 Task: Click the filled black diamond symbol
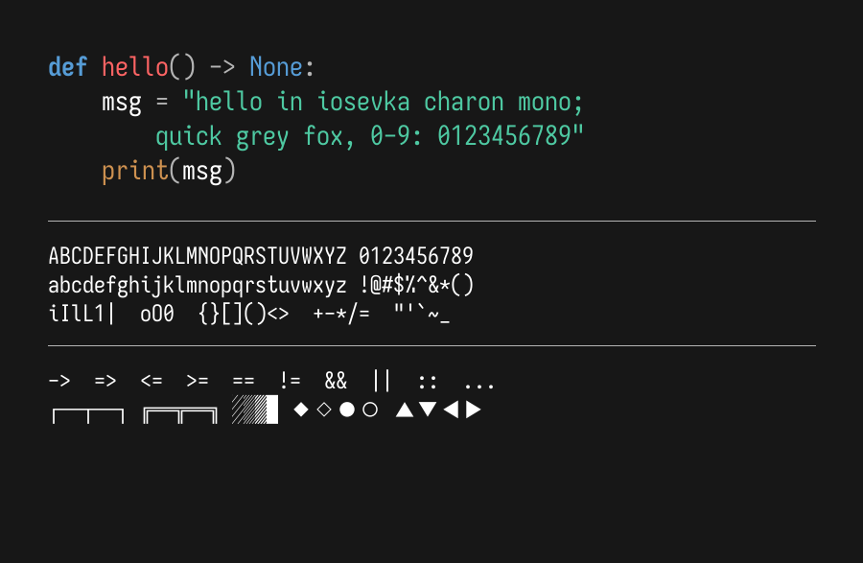301,410
